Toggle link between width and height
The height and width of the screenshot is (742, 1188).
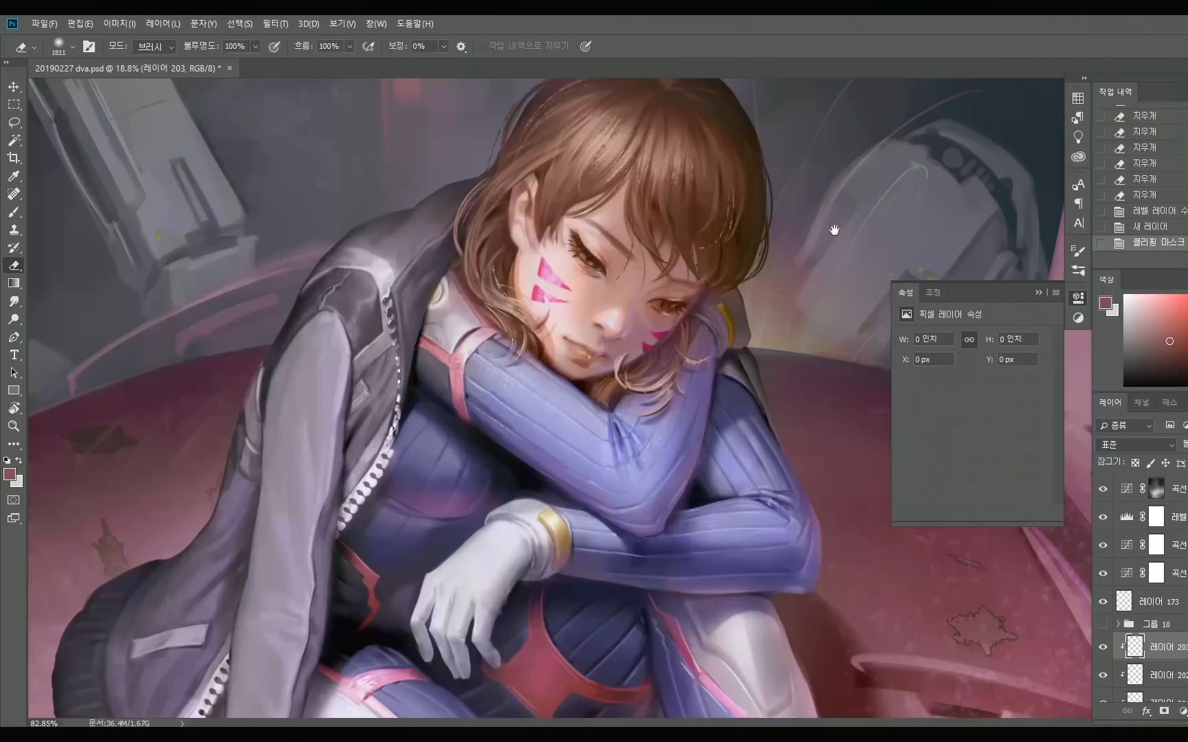pos(969,339)
